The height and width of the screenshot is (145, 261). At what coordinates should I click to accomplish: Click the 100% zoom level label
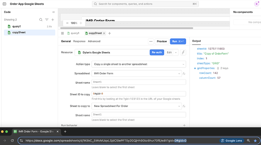click(x=74, y=23)
